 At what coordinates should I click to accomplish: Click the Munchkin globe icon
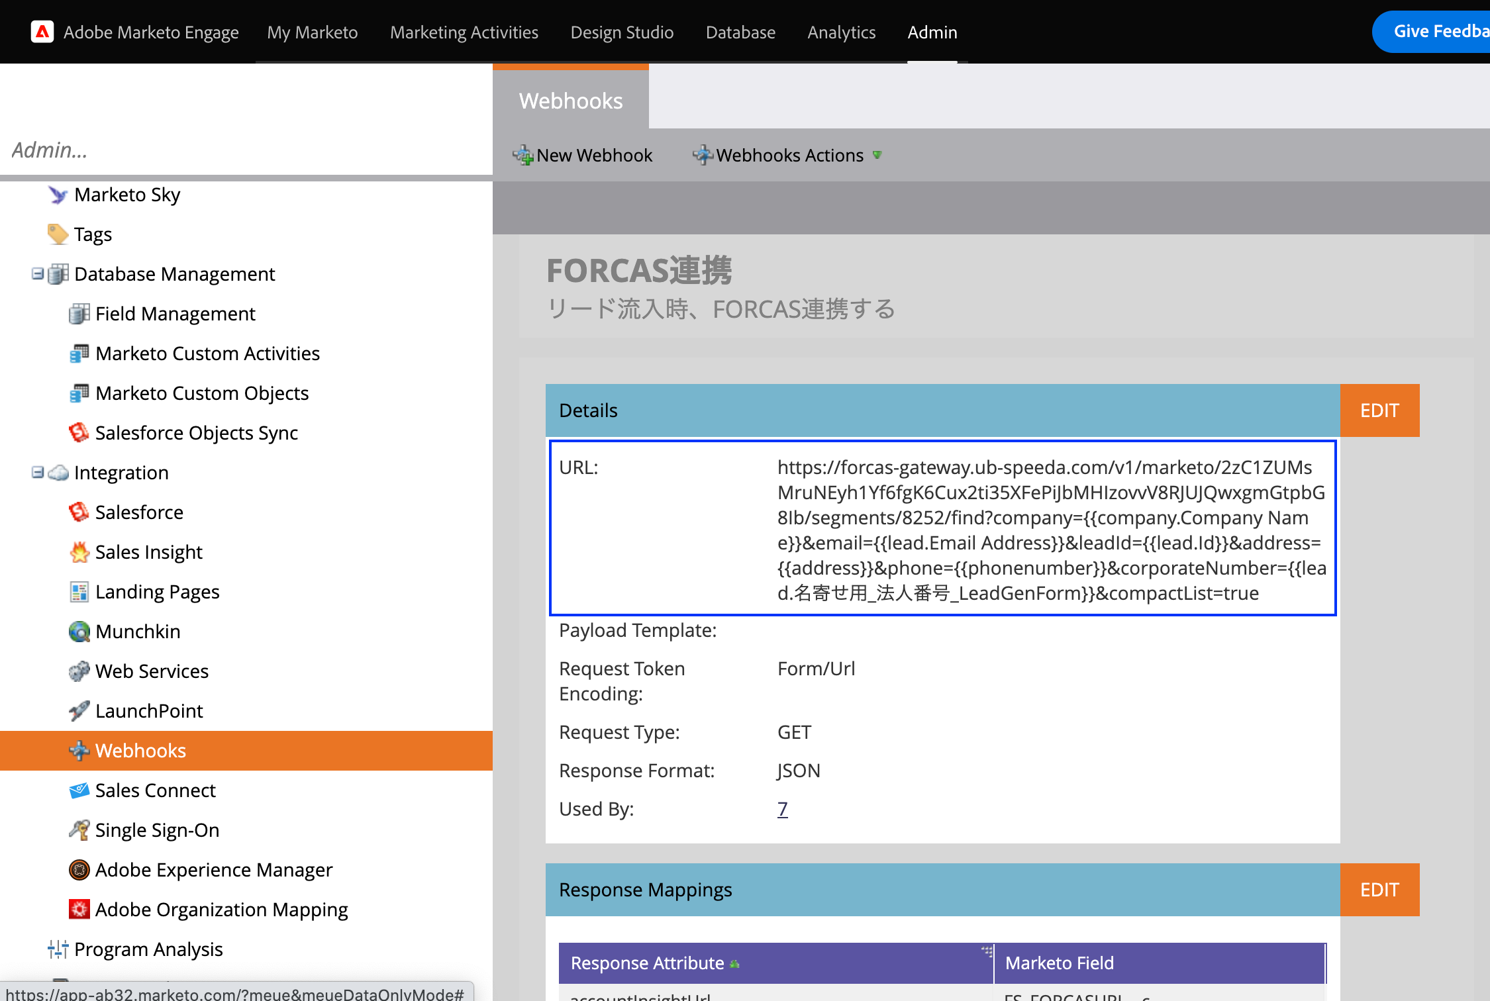(x=79, y=632)
